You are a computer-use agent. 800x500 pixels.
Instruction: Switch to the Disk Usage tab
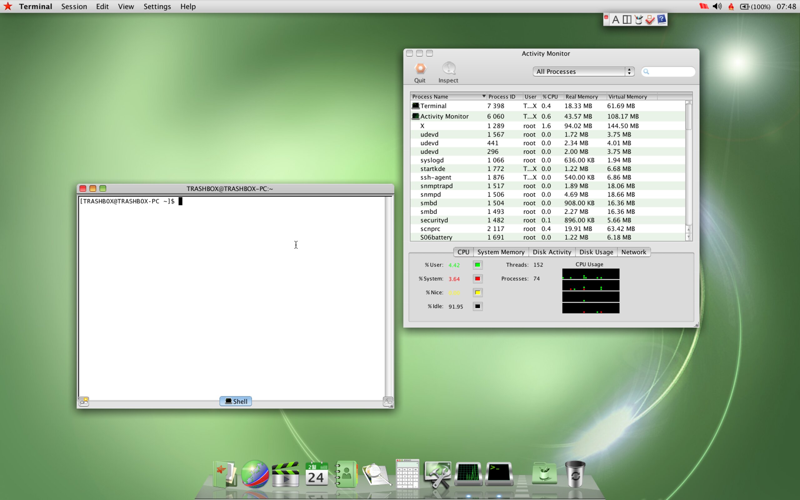tap(596, 252)
